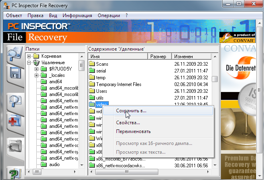Click the Temporary Internet Files folder icon
Viewport: 264px width, 180px height.
92,84
